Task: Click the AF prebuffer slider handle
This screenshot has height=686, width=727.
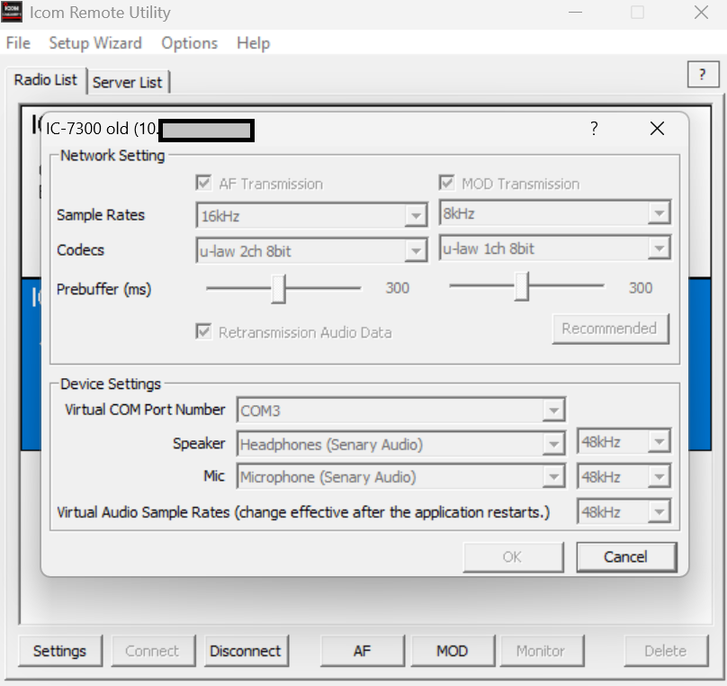Action: tap(279, 288)
